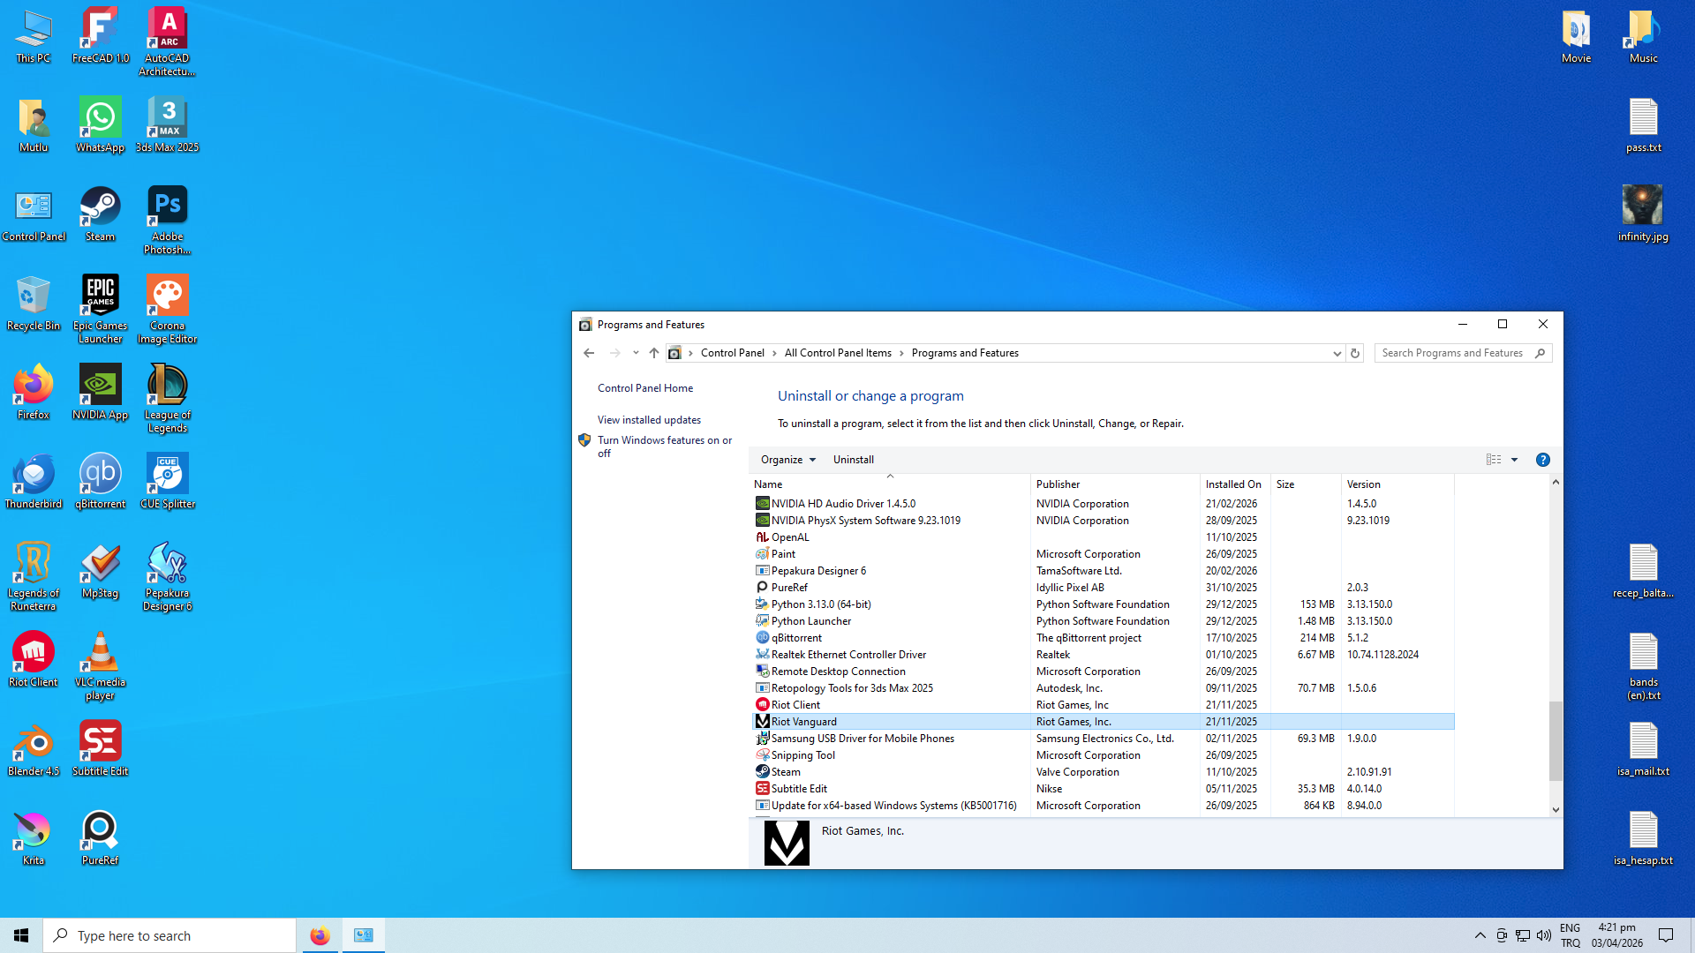Select Corona Image Editor desktop icon

click(x=167, y=310)
